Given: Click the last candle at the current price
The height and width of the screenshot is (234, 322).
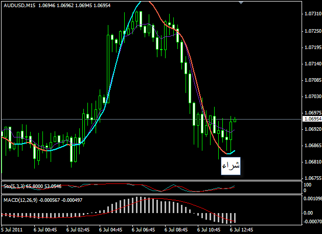Looking at the screenshot, I should (235, 120).
